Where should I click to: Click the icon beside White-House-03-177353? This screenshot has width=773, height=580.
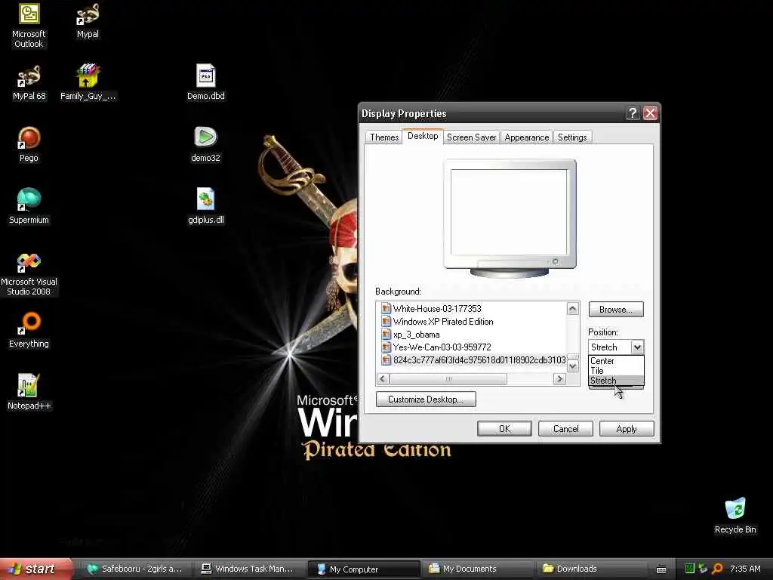coord(386,309)
